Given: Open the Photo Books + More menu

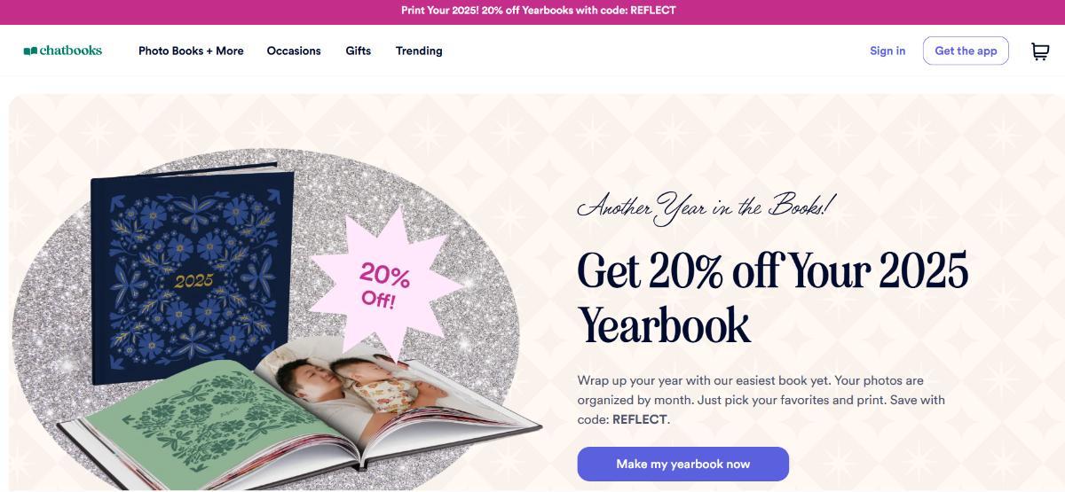Looking at the screenshot, I should tap(191, 51).
